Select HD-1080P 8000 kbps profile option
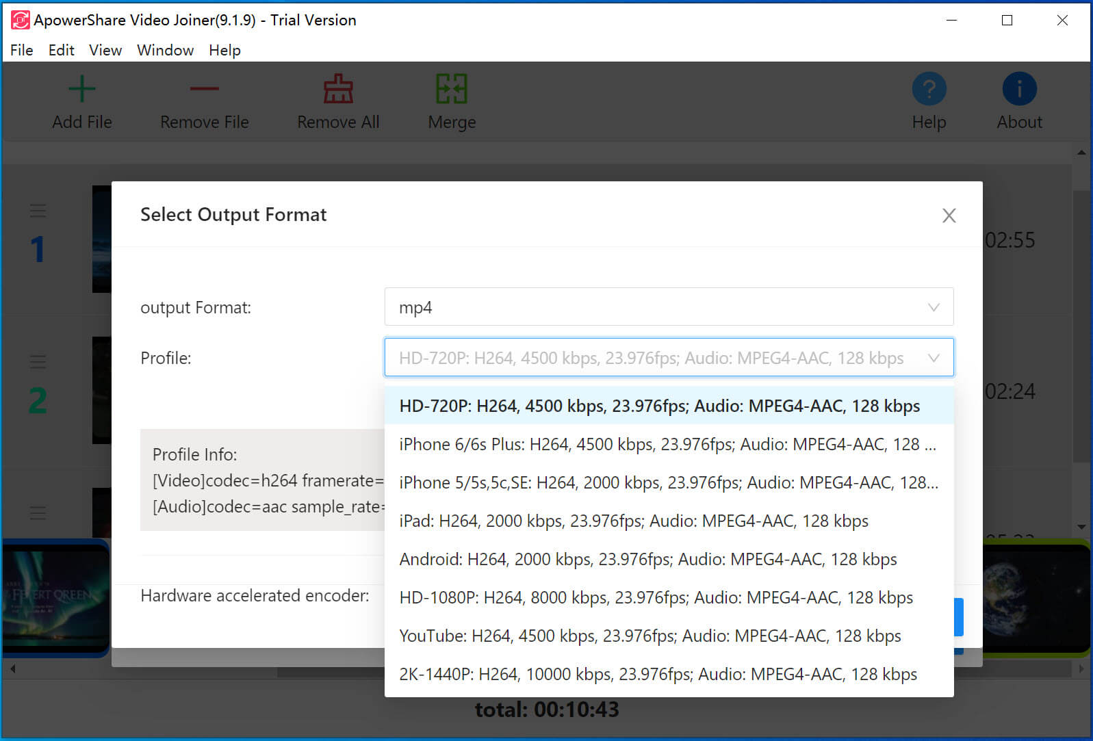The width and height of the screenshot is (1093, 741). 656,597
